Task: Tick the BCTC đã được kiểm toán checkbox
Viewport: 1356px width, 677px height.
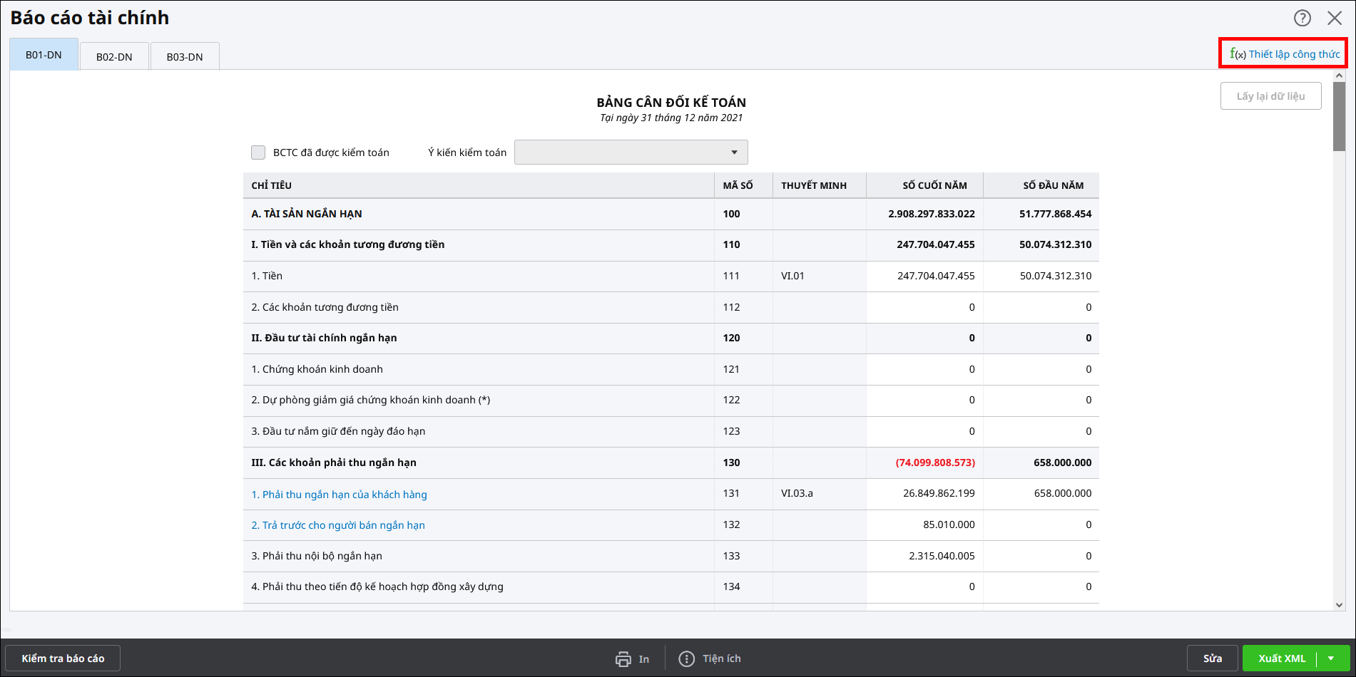Action: [x=258, y=153]
